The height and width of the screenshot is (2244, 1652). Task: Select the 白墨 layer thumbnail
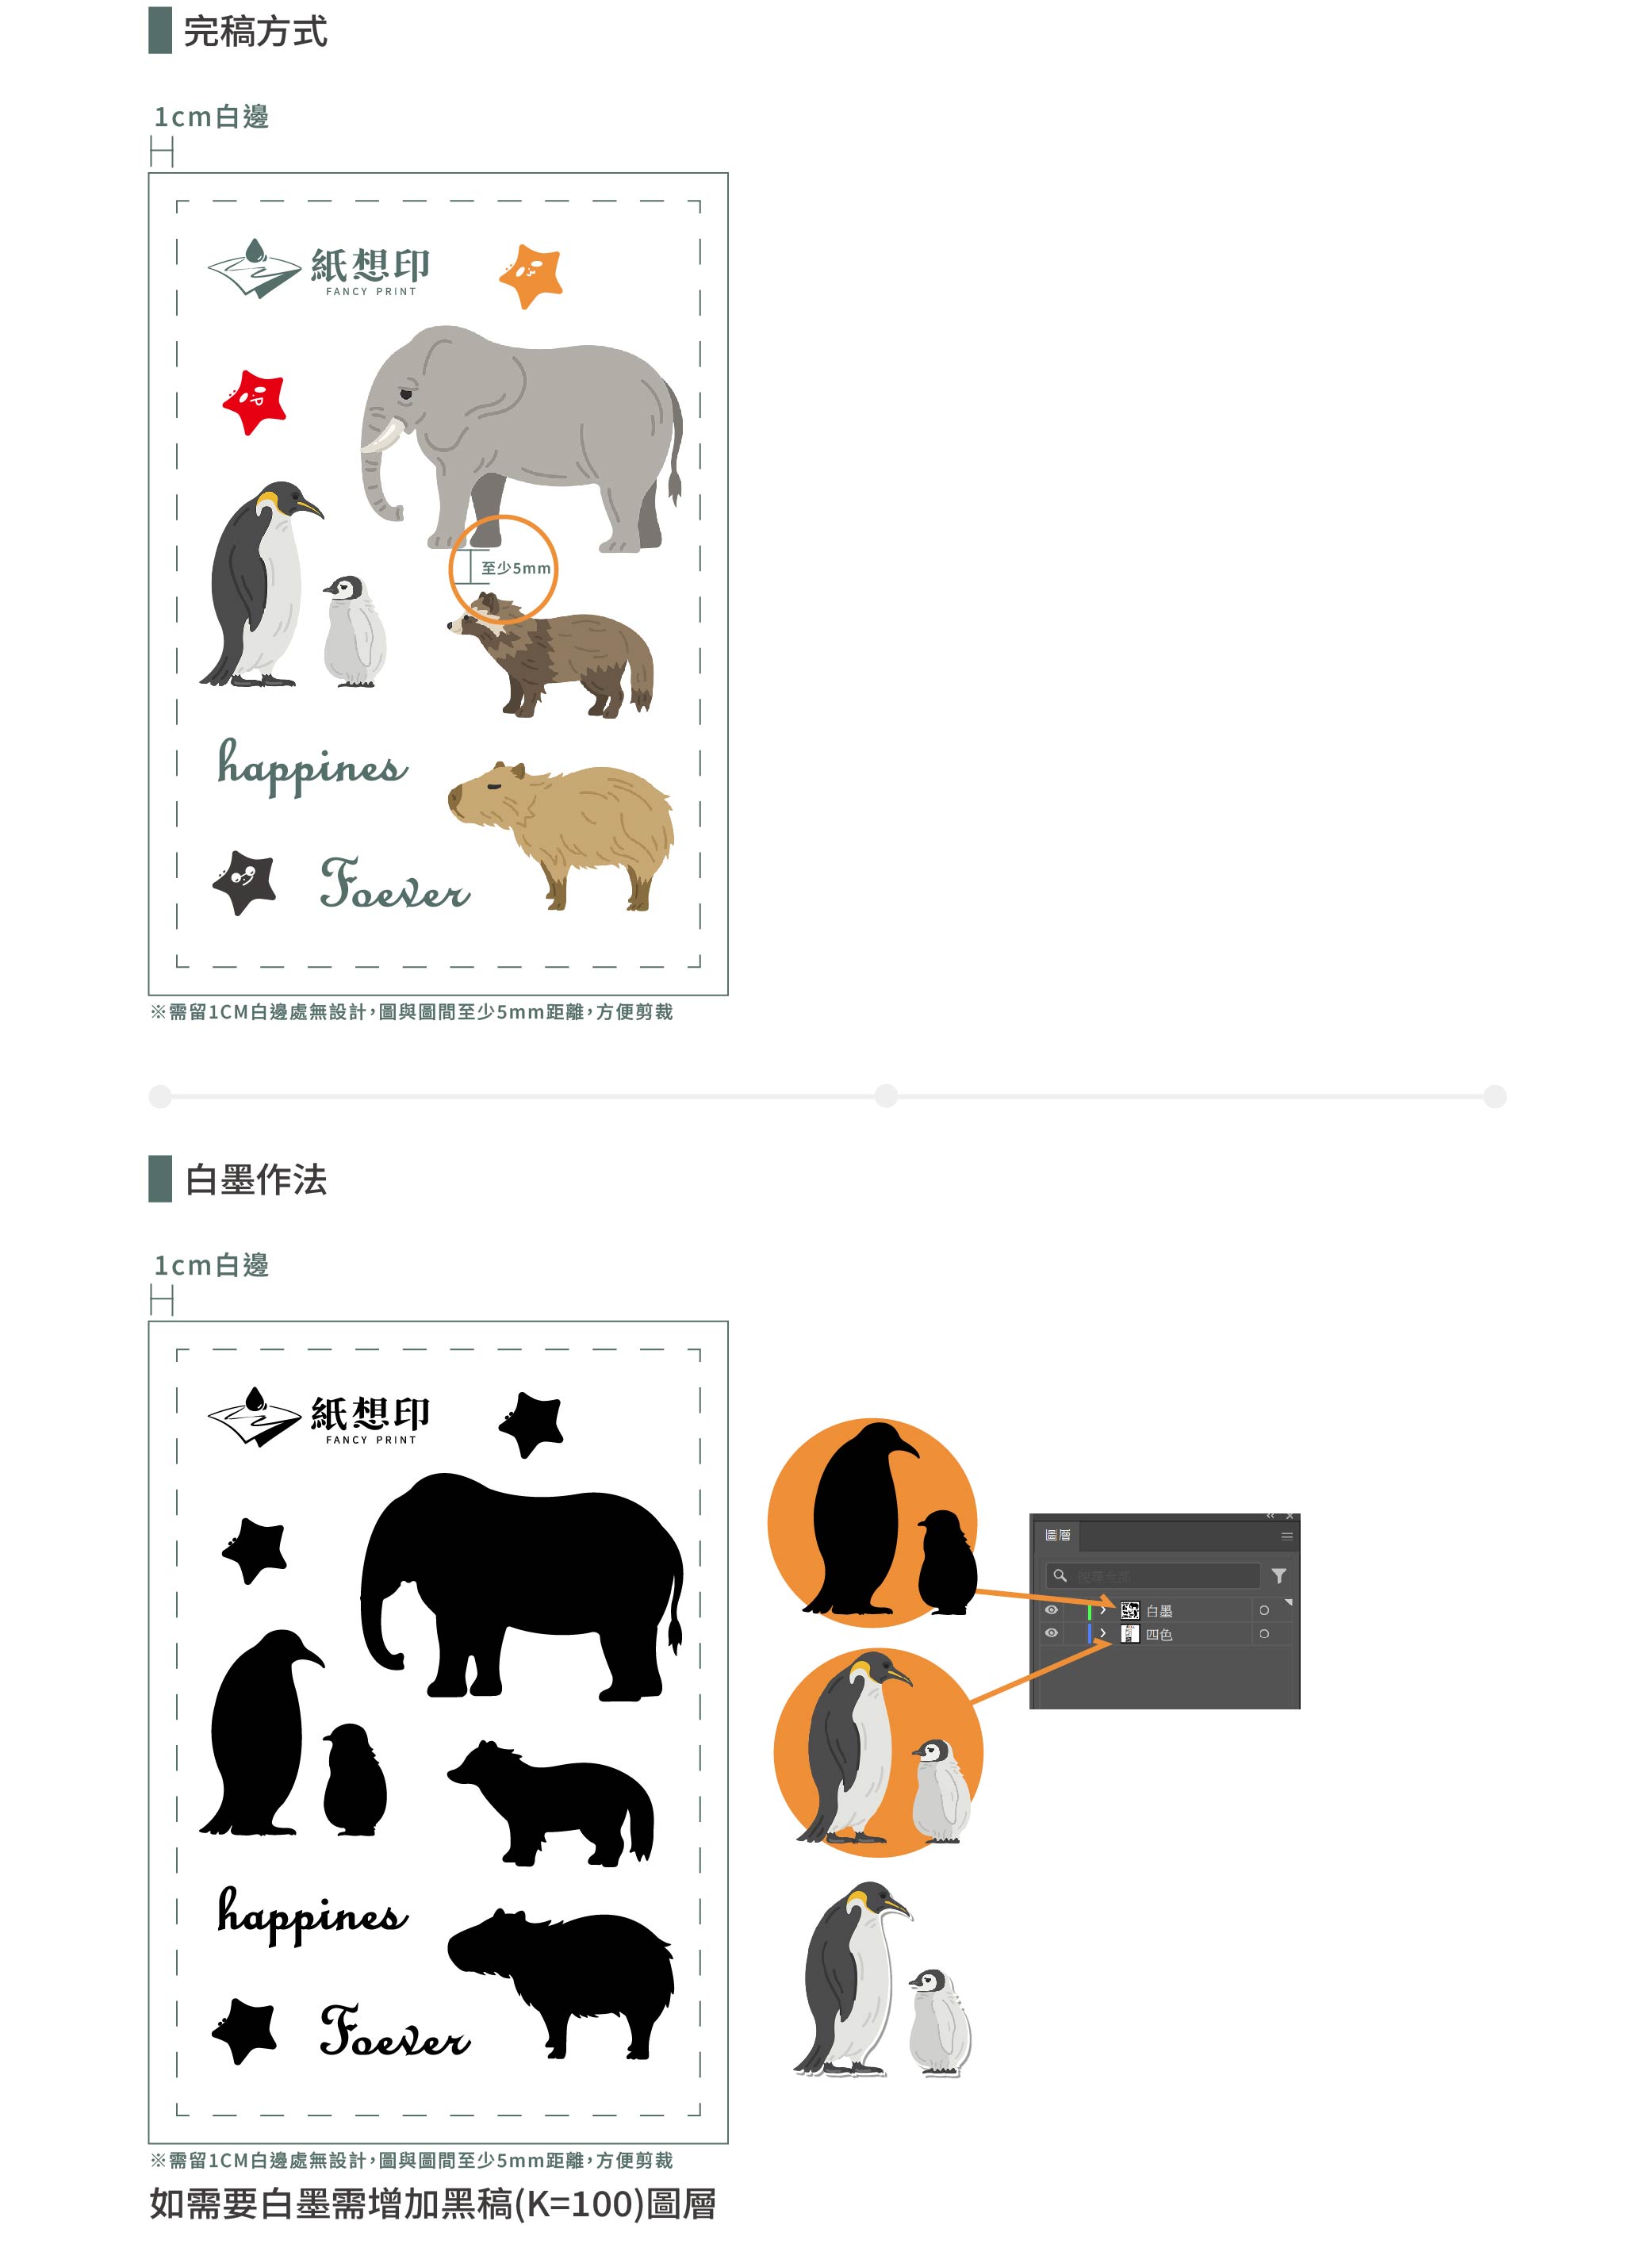(1130, 1610)
